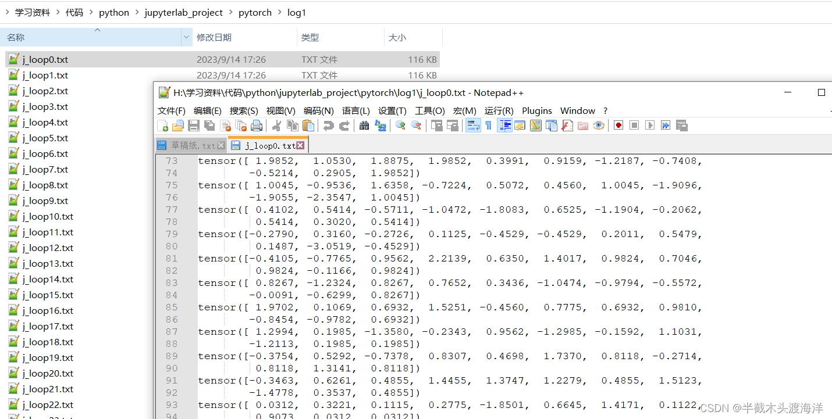
Task: Click the Close All toolbar icon
Action: pos(241,126)
